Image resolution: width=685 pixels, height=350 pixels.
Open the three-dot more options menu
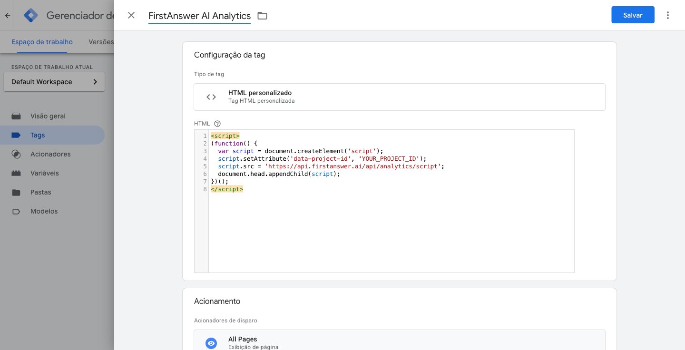point(668,15)
